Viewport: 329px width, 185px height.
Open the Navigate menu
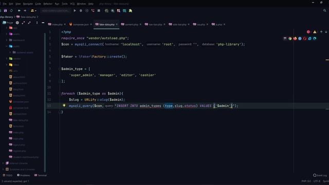[28, 4]
